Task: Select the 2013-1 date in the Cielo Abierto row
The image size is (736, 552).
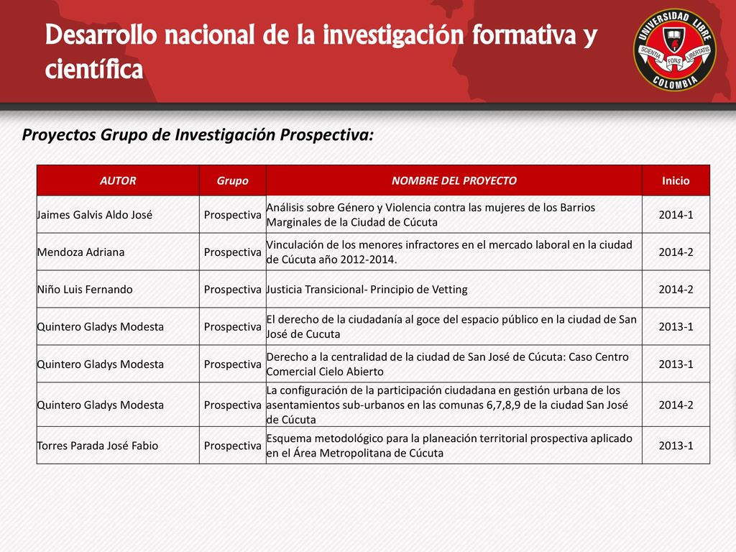Action: pyautogui.click(x=676, y=364)
